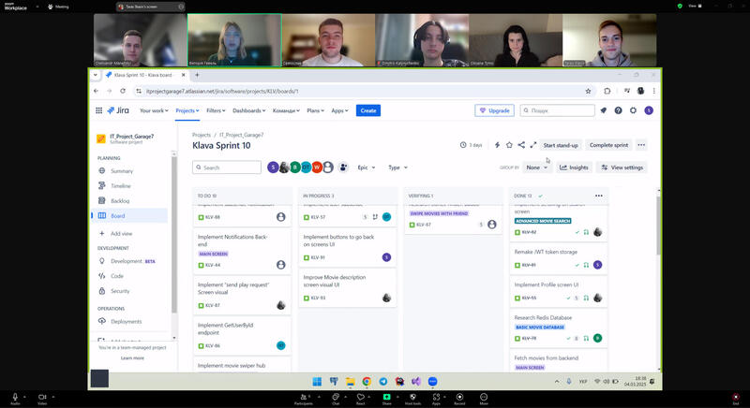750x408 pixels.
Task: Expand the Your work dropdown
Action: pos(154,110)
